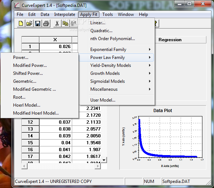214x188 pixels.
Task: Click the row 14 header
Action: coord(30,136)
